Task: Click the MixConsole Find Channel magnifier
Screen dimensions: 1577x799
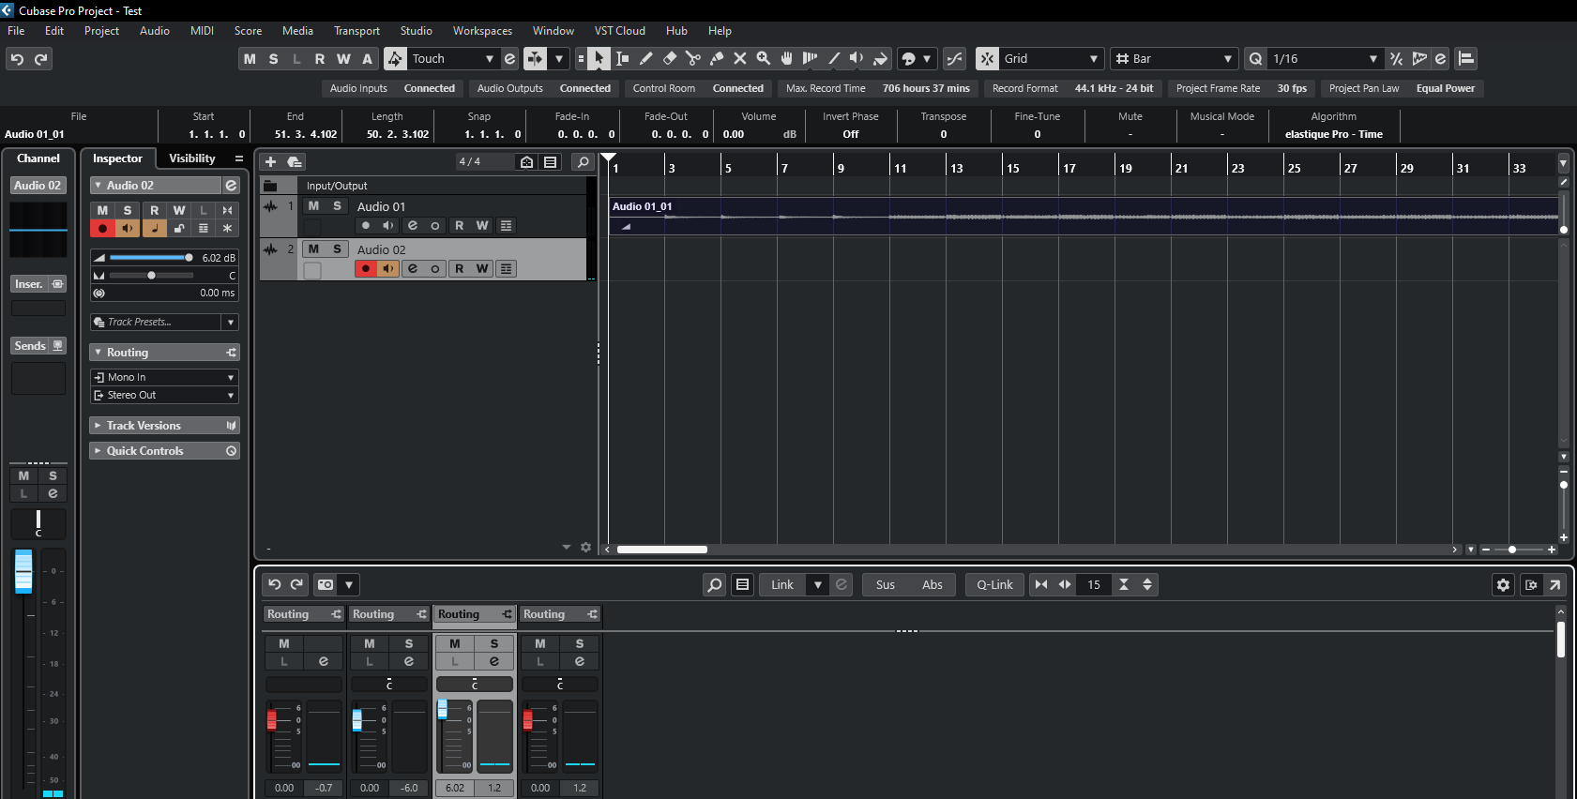Action: (714, 584)
